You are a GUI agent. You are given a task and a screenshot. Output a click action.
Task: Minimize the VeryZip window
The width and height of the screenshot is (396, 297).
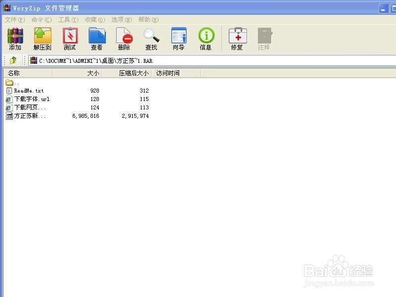[x=383, y=8]
